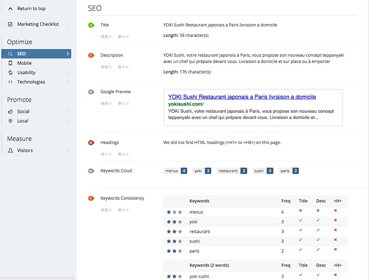Viewport: 369px width, 280px height.
Task: Select the paris keyword tag
Action: pos(288,171)
